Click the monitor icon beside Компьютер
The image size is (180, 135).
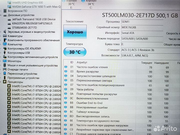[5, 44]
